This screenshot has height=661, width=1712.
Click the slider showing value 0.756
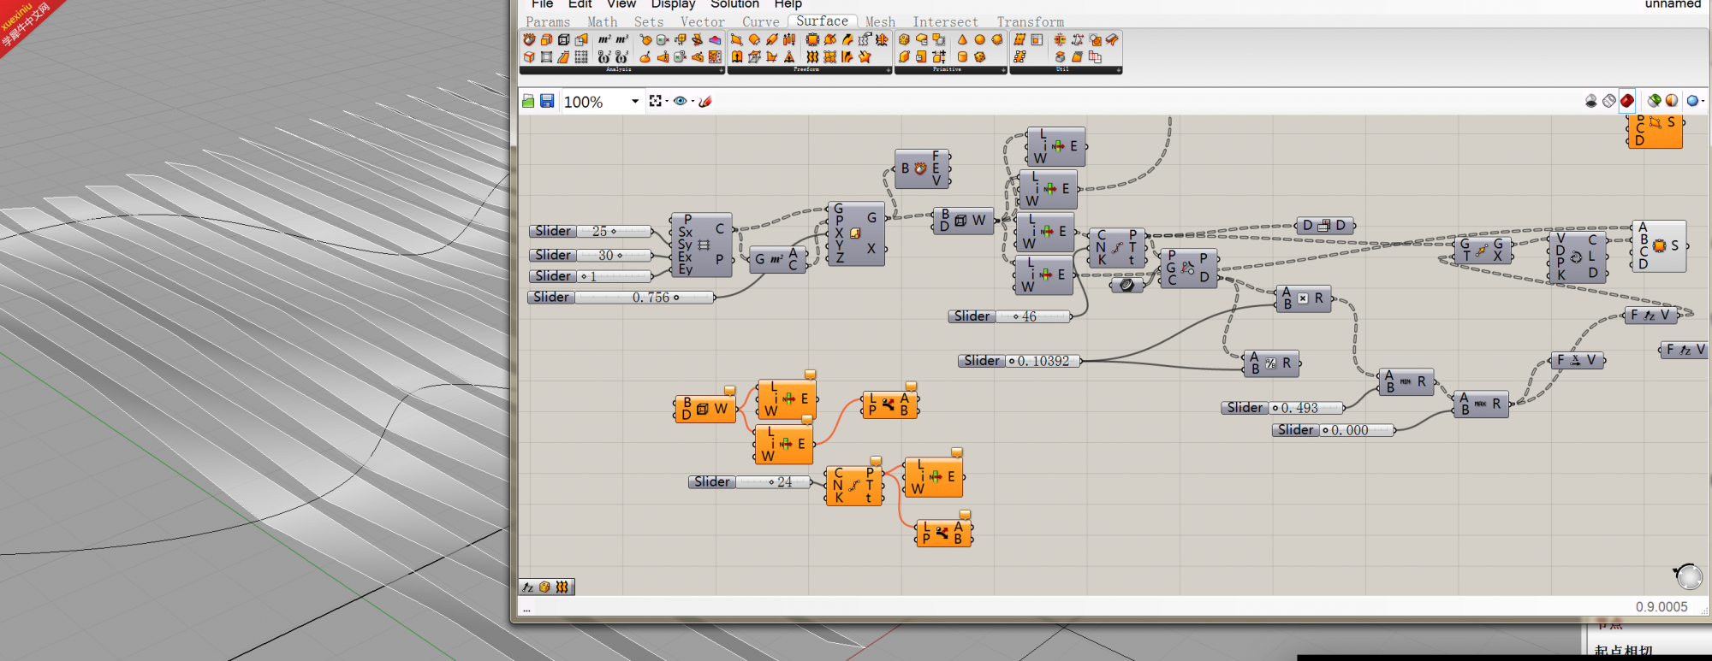pyautogui.click(x=621, y=298)
